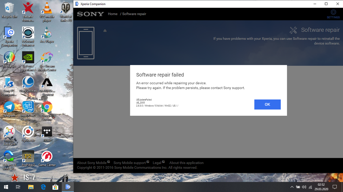Open the taskbar clock and date

point(321,187)
